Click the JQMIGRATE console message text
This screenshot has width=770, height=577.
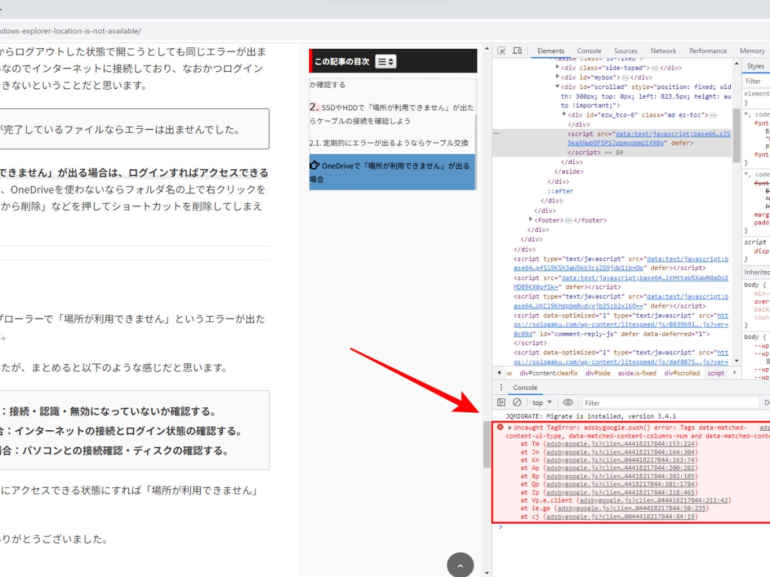pyautogui.click(x=590, y=416)
